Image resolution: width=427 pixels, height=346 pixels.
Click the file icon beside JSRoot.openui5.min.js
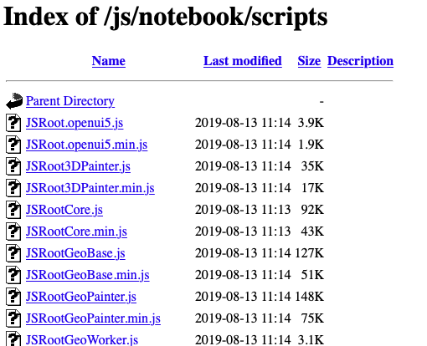tap(13, 145)
